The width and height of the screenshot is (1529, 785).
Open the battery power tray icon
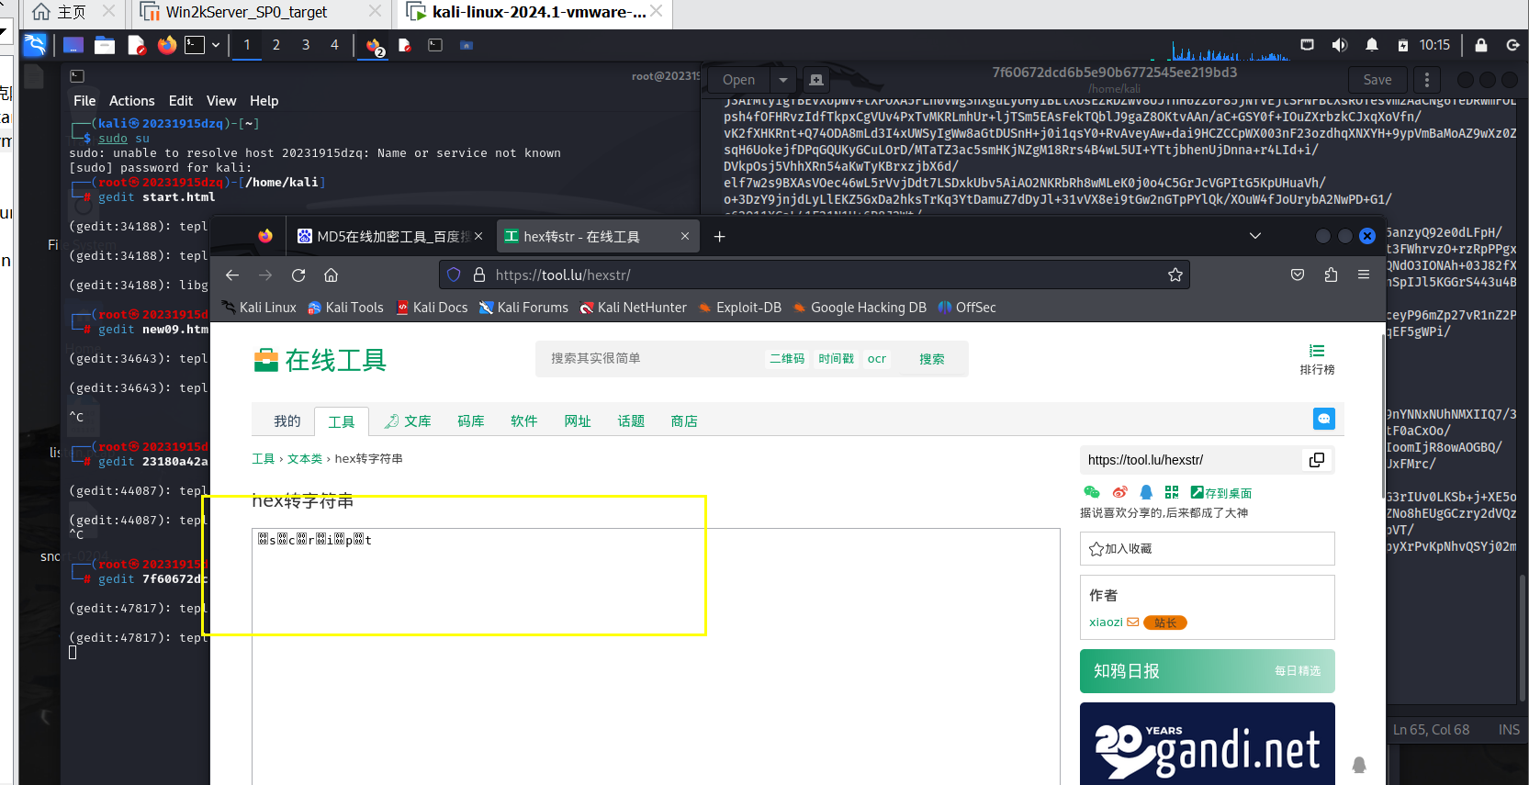point(1403,45)
